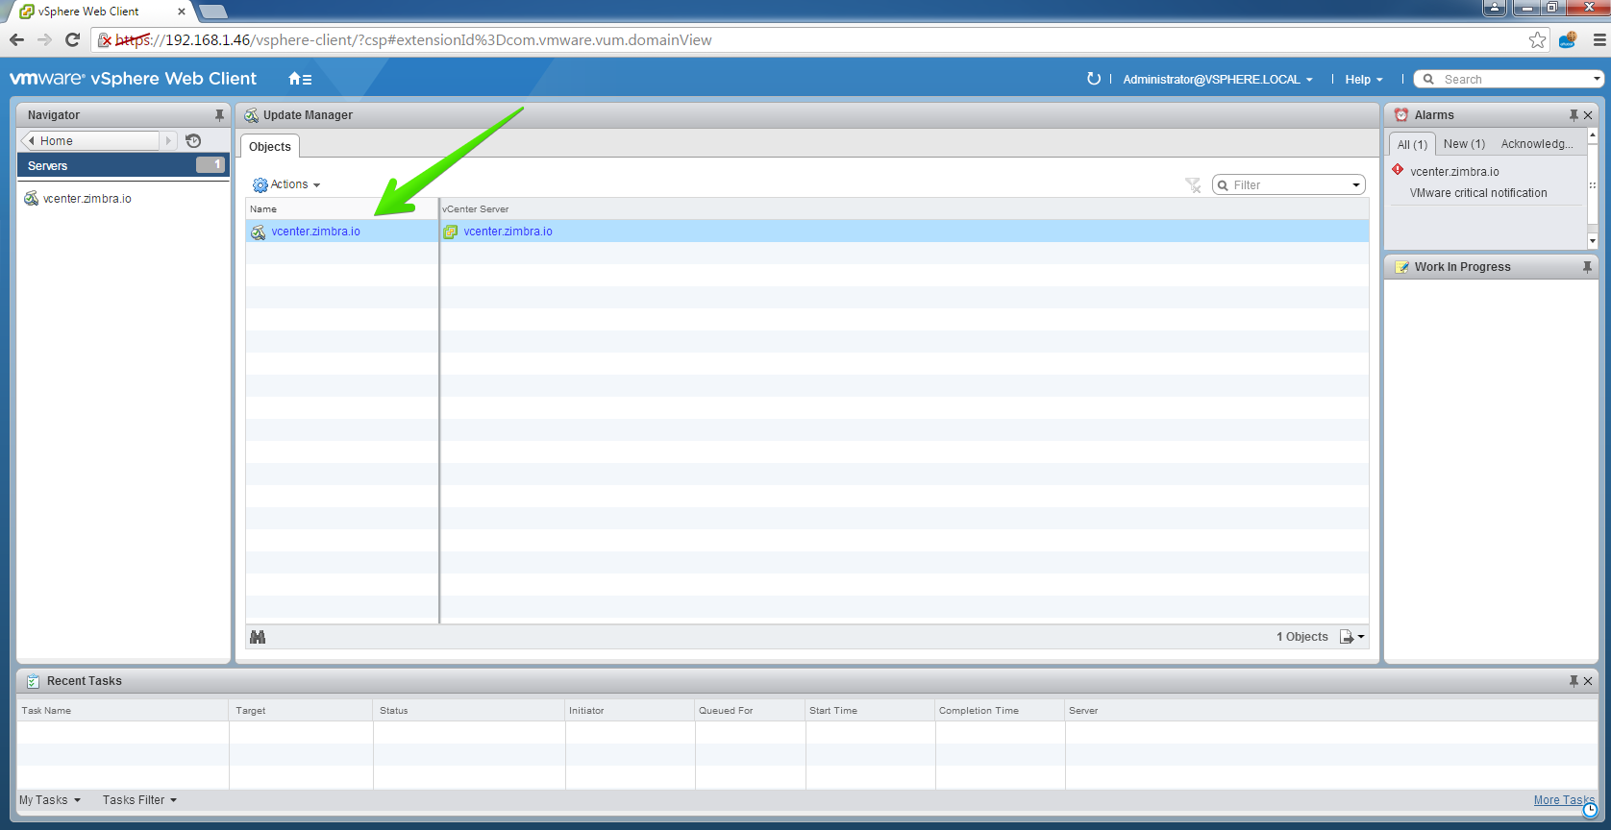Sort tasks by Completion Time column
The height and width of the screenshot is (830, 1611).
tap(1000, 711)
